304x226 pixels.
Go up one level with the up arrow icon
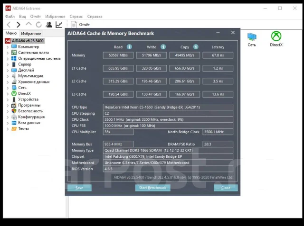pyautogui.click(x=28, y=24)
